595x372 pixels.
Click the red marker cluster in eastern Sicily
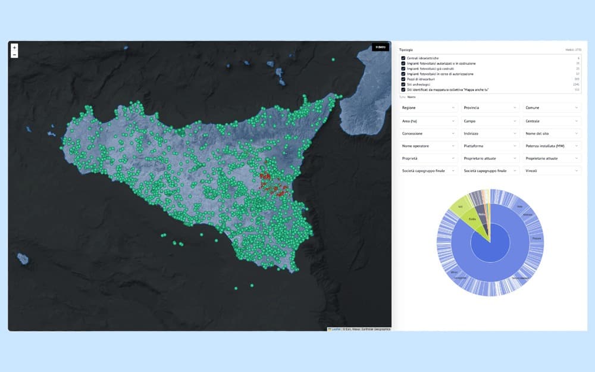pyautogui.click(x=273, y=184)
